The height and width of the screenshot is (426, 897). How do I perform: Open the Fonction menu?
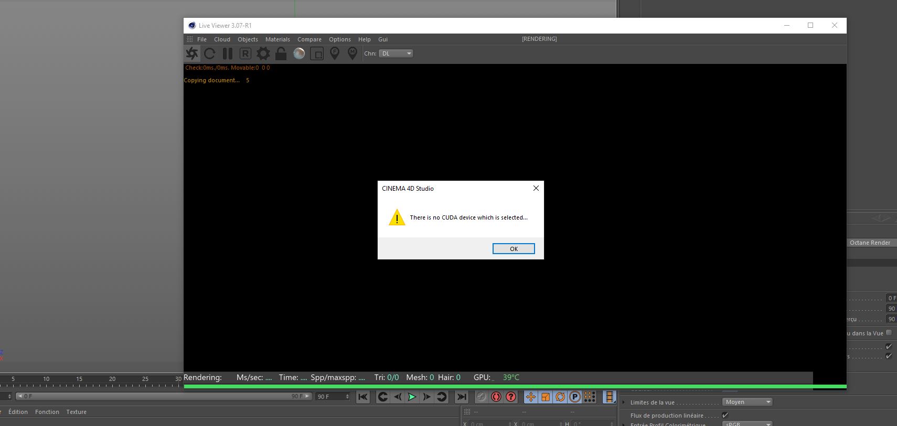tap(47, 412)
